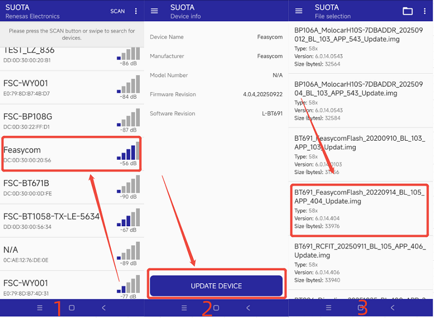
Task: Tap the back arrow on the Device info screen
Action: (x=248, y=308)
